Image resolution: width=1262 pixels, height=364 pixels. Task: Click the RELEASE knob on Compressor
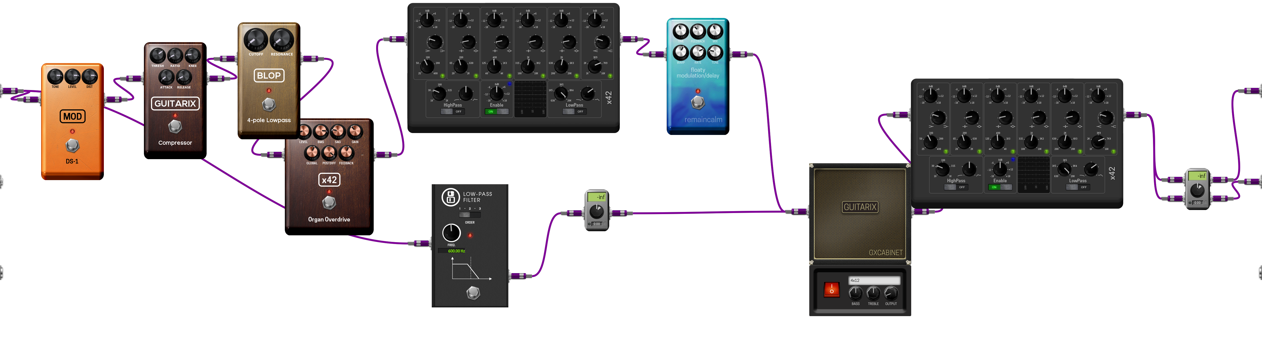pyautogui.click(x=184, y=77)
